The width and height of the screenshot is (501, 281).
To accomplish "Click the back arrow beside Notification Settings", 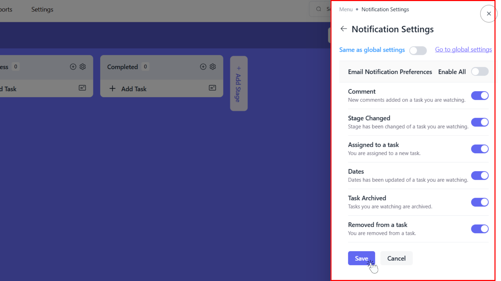I will pyautogui.click(x=344, y=29).
